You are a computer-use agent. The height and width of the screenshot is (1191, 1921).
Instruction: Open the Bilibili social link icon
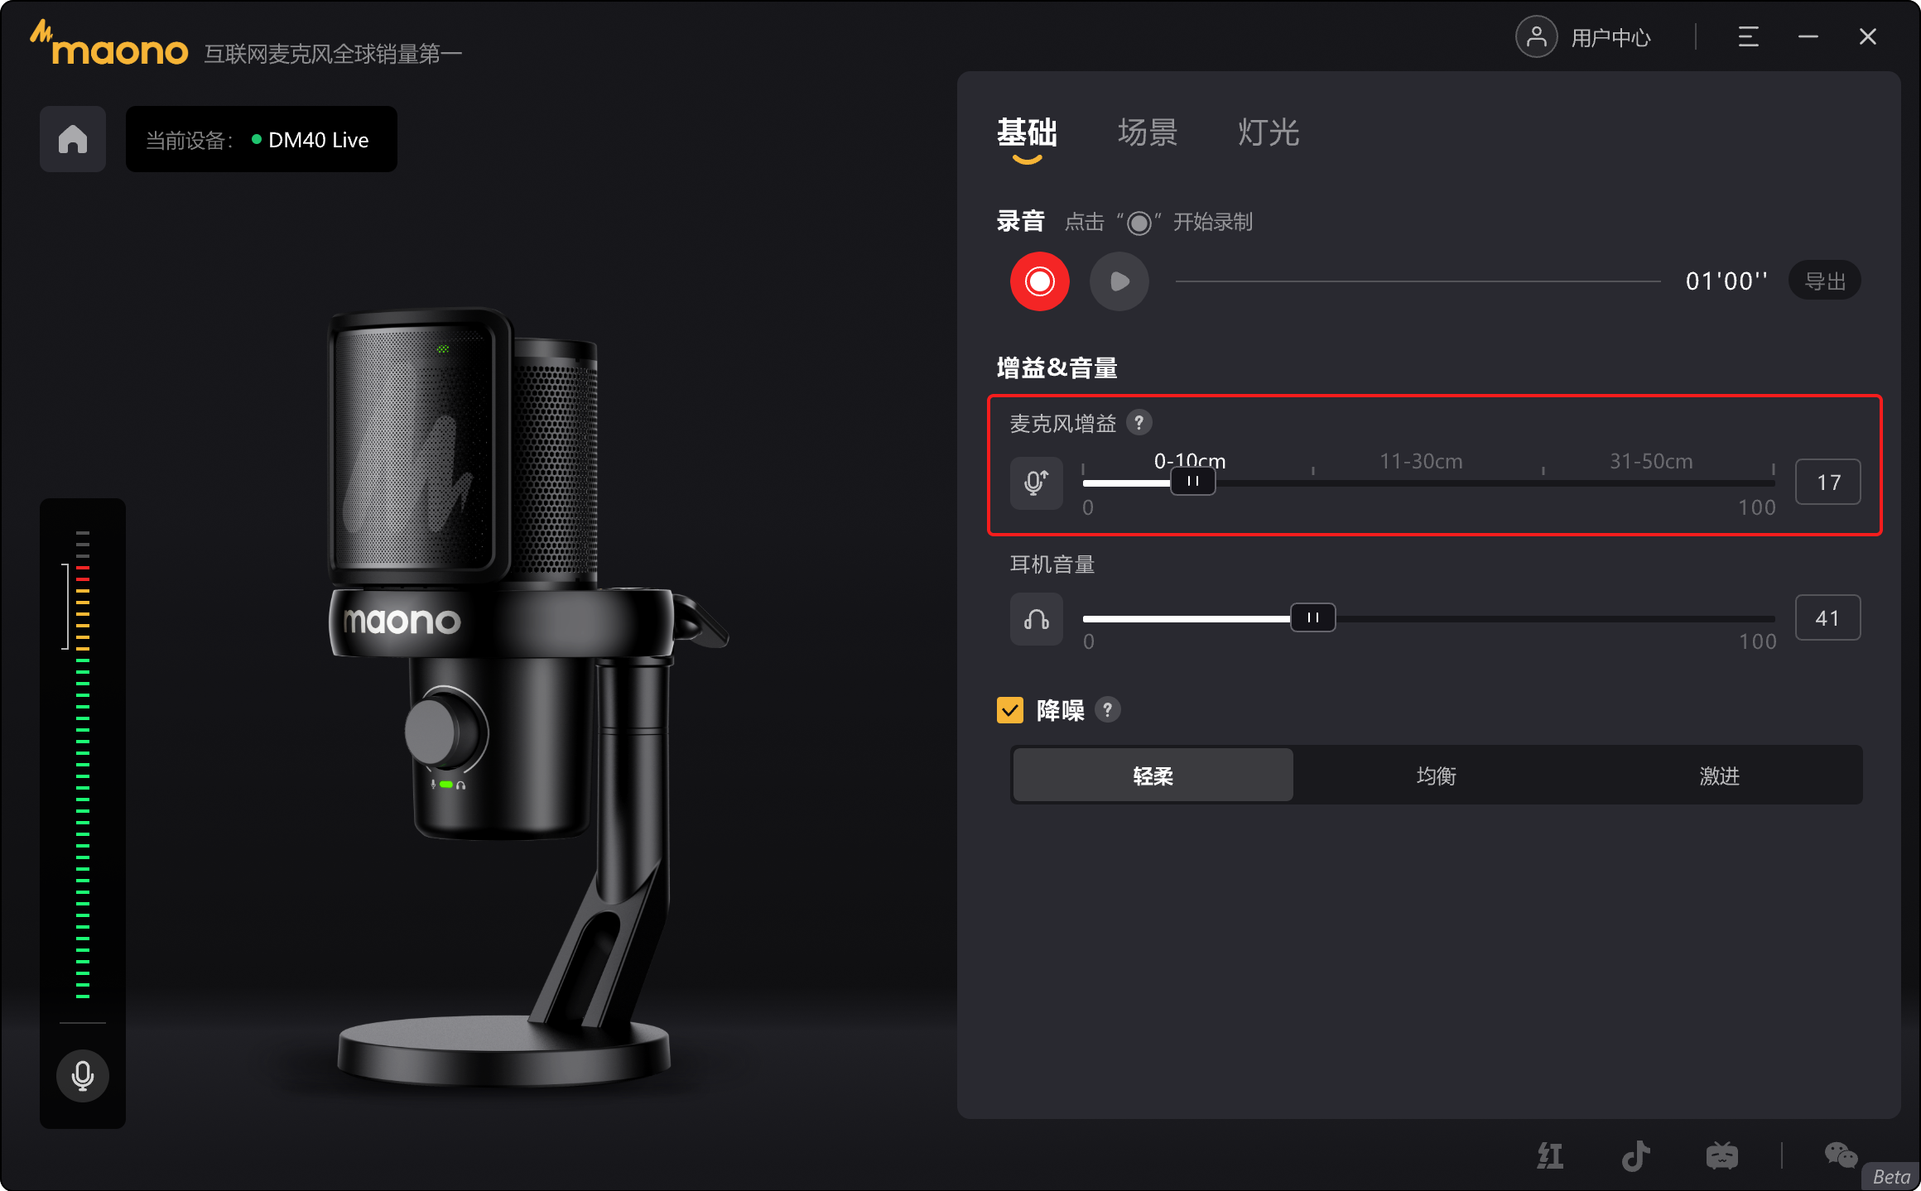click(x=1721, y=1155)
